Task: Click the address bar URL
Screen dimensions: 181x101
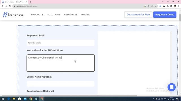Action: (26, 6)
